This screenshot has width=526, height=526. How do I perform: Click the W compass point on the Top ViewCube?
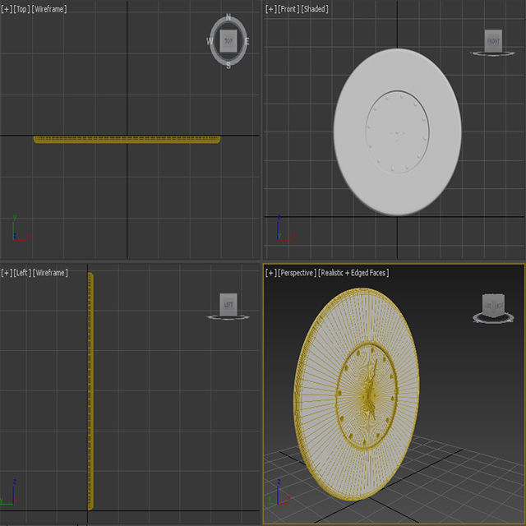point(210,41)
